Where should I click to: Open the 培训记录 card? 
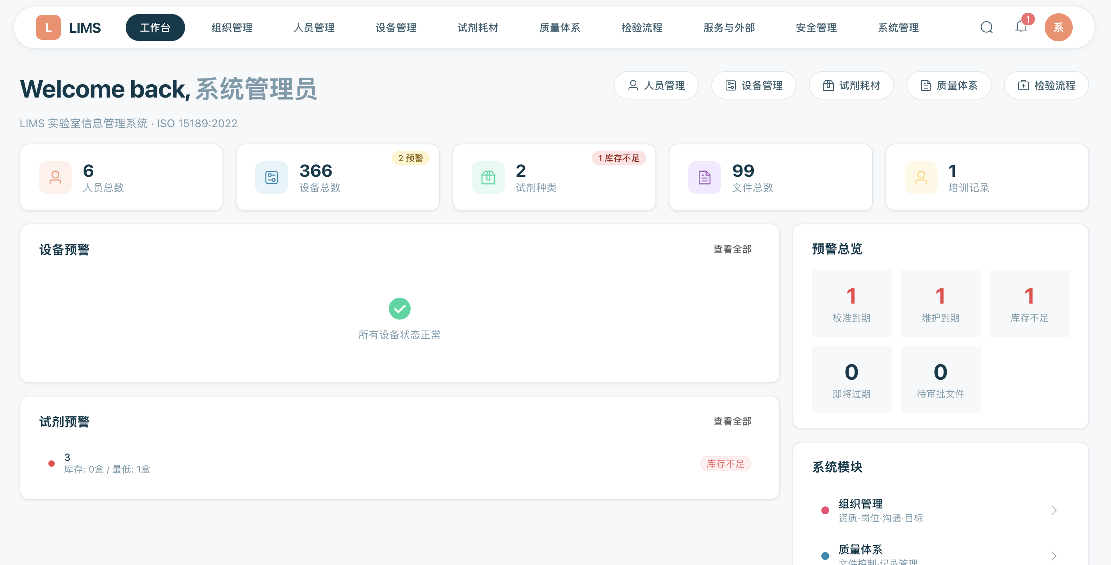(987, 177)
